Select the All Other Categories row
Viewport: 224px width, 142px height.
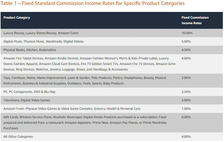pos(112,136)
